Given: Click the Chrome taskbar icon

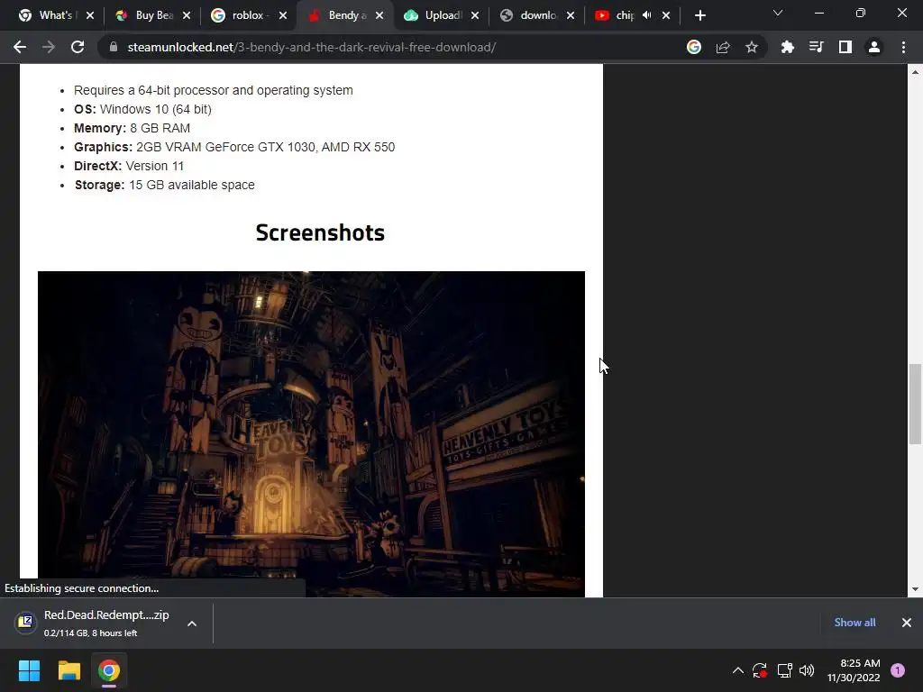Looking at the screenshot, I should 109,670.
